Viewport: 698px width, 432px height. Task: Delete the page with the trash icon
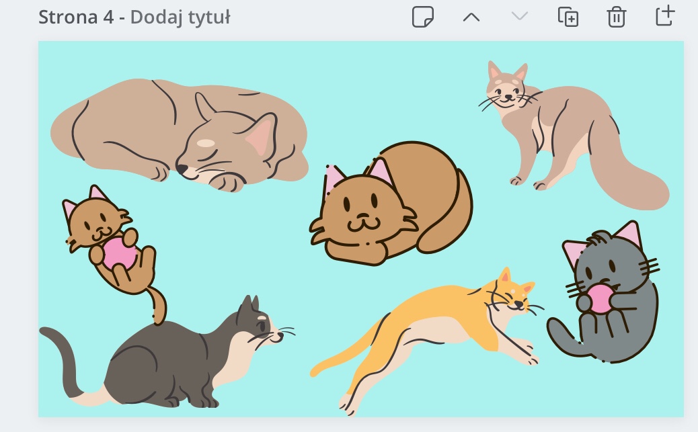pyautogui.click(x=616, y=17)
